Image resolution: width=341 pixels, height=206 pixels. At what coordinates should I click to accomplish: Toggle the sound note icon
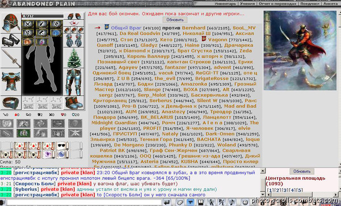coord(232,202)
